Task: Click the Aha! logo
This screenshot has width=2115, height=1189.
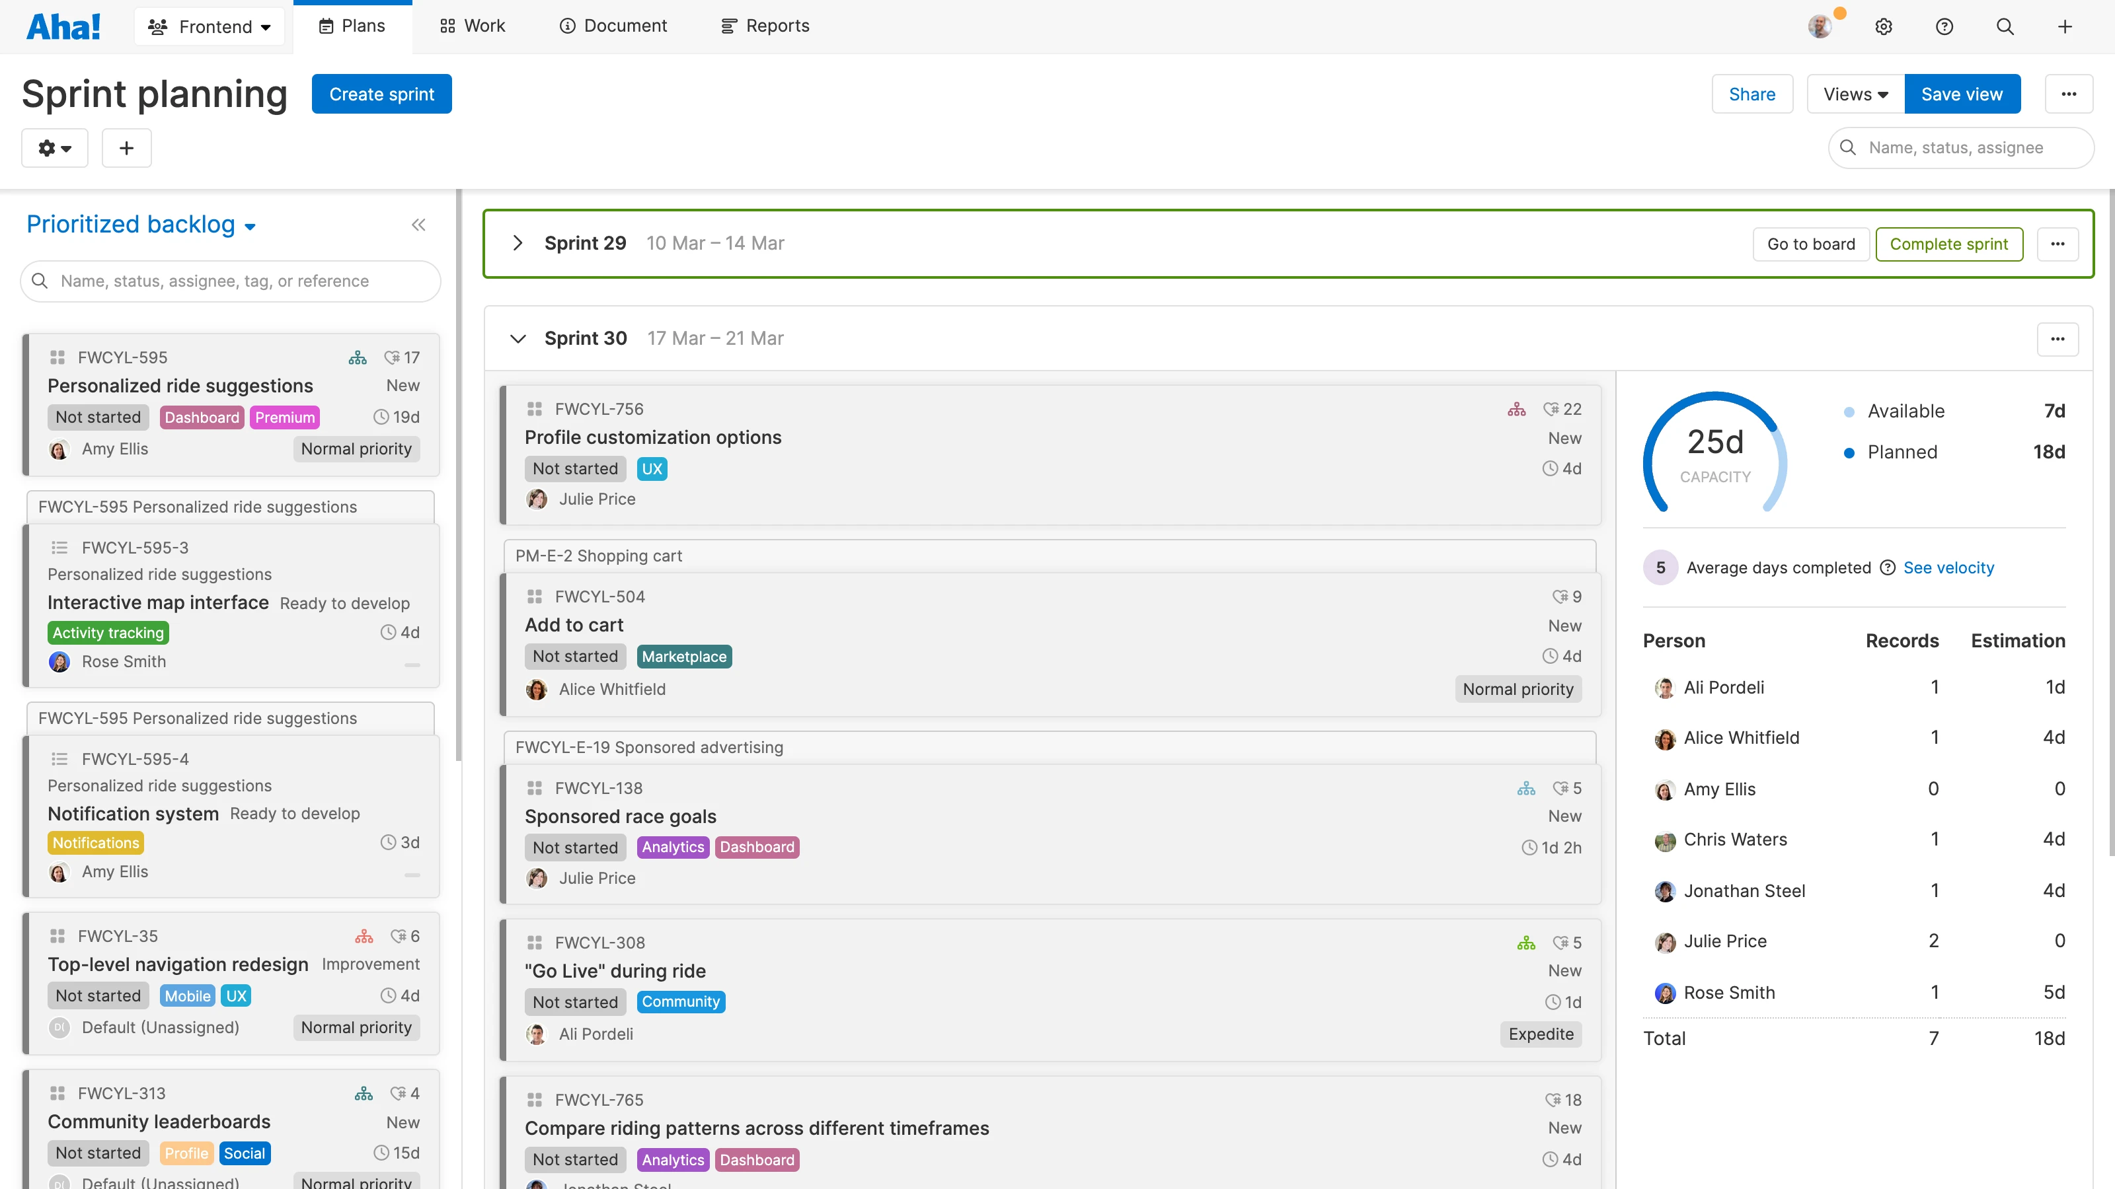Action: pos(63,26)
